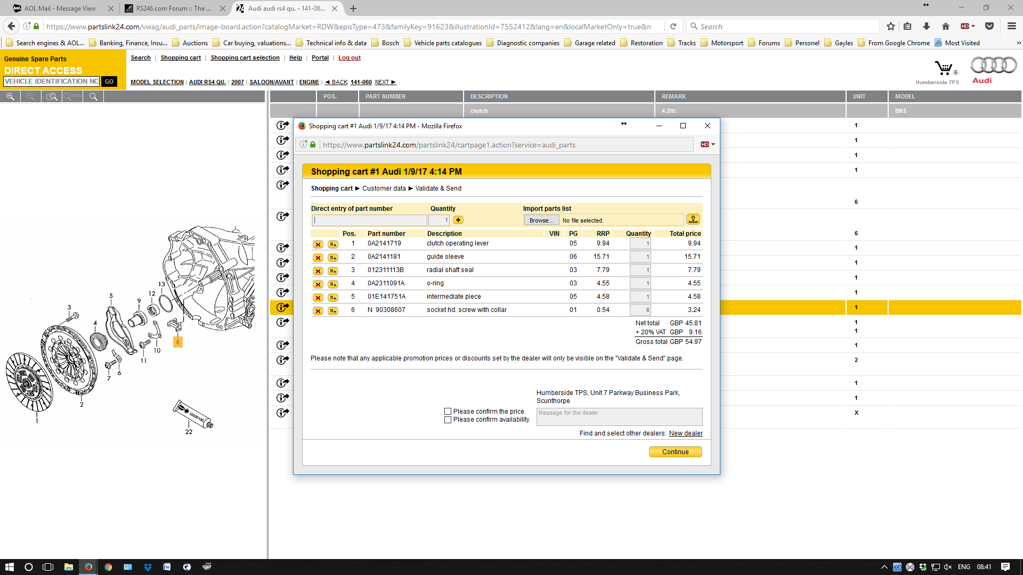Open info icon of highlighted yellow parts row
The width and height of the screenshot is (1023, 575).
(x=282, y=307)
